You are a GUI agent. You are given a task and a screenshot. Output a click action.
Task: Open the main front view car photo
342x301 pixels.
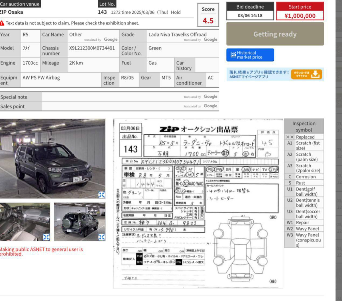tap(53, 159)
